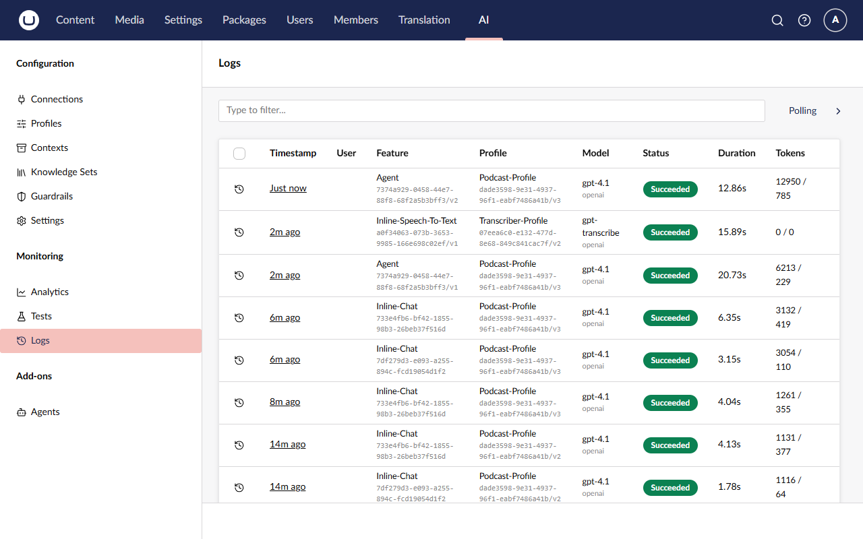
Task: Click the Tests flask icon
Action: pos(22,316)
